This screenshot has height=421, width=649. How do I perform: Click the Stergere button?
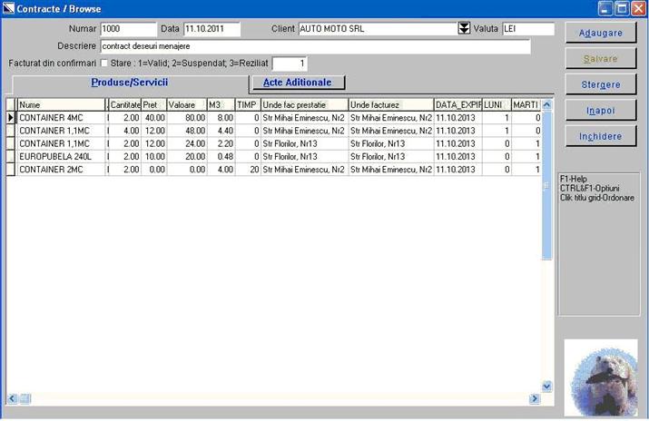(600, 84)
